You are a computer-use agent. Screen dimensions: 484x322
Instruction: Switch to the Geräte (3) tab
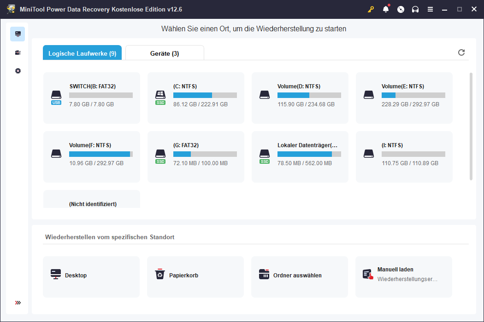tap(165, 53)
